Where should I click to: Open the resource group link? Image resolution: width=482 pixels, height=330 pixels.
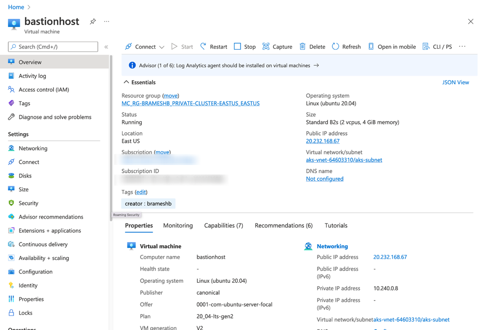click(191, 103)
